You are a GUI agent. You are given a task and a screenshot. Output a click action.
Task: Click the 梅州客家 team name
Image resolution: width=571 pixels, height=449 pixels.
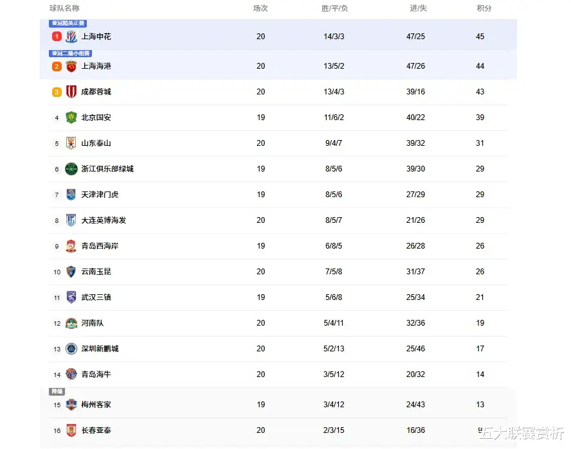96,405
